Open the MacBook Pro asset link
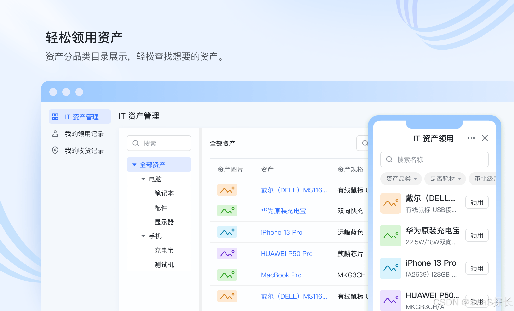This screenshot has width=514, height=311. tap(281, 275)
